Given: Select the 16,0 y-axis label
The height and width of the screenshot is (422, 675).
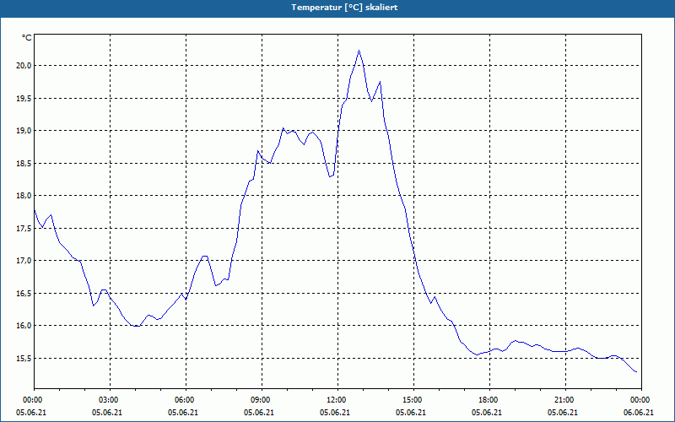Looking at the screenshot, I should [24, 326].
